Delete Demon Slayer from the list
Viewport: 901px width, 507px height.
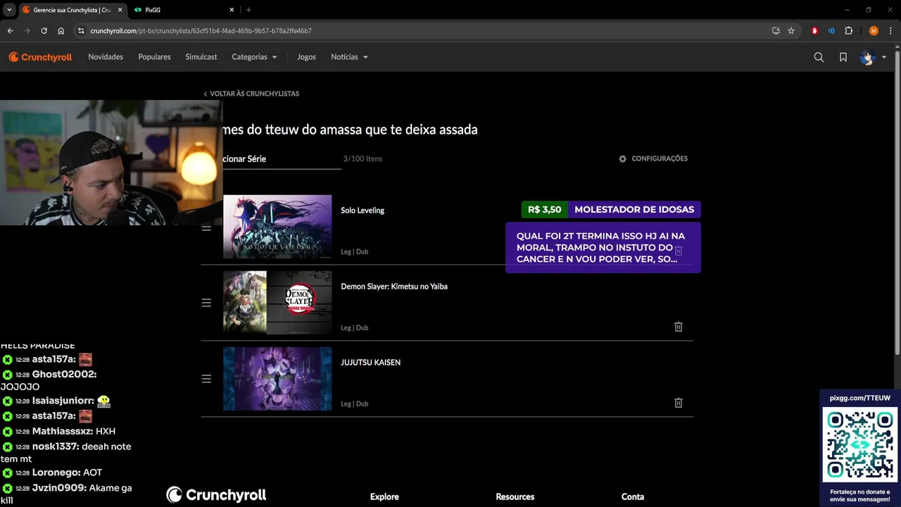(679, 327)
